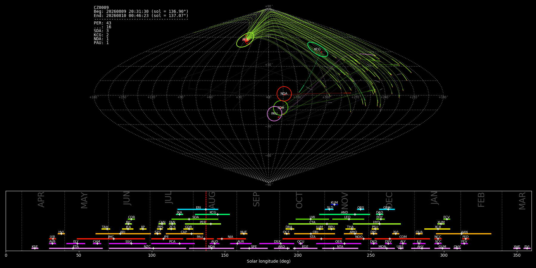Screen dimensions: 536x268
Task: Click the pink NZC shower bar
Action: coord(147,248)
